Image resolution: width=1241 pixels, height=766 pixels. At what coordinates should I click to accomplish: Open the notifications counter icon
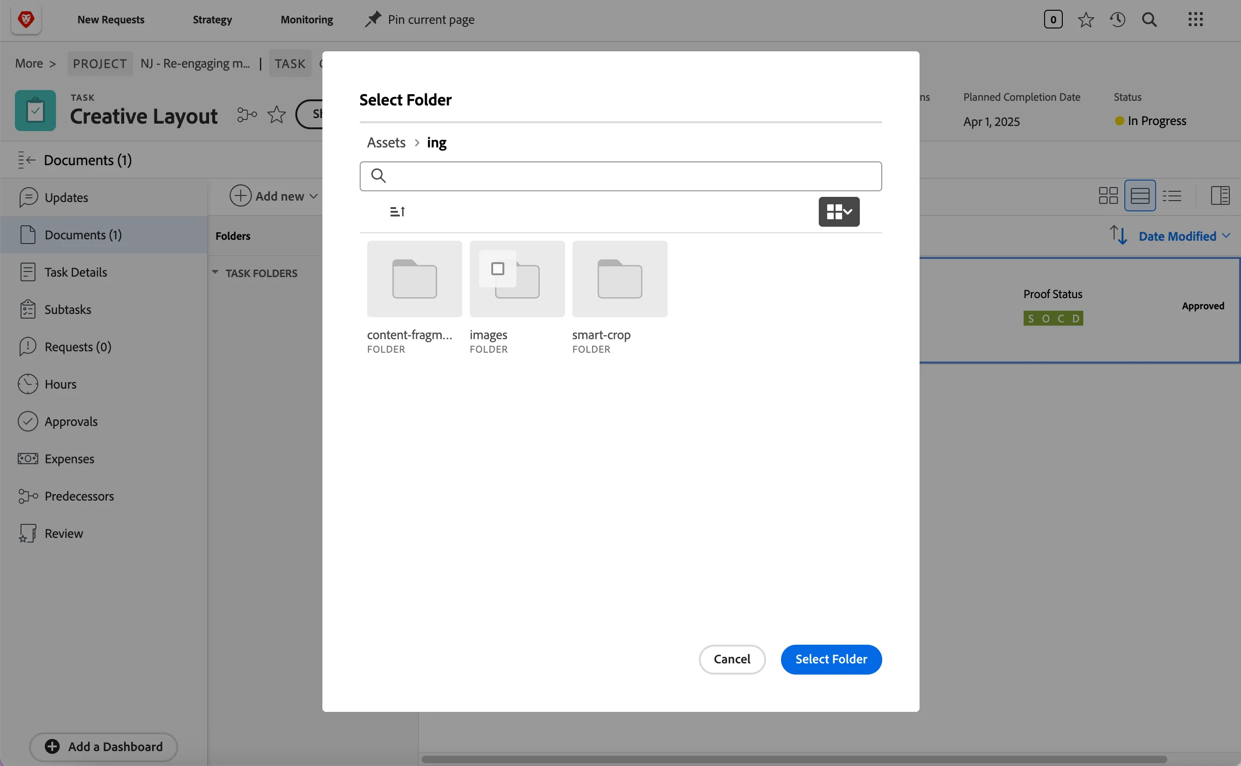[1053, 20]
